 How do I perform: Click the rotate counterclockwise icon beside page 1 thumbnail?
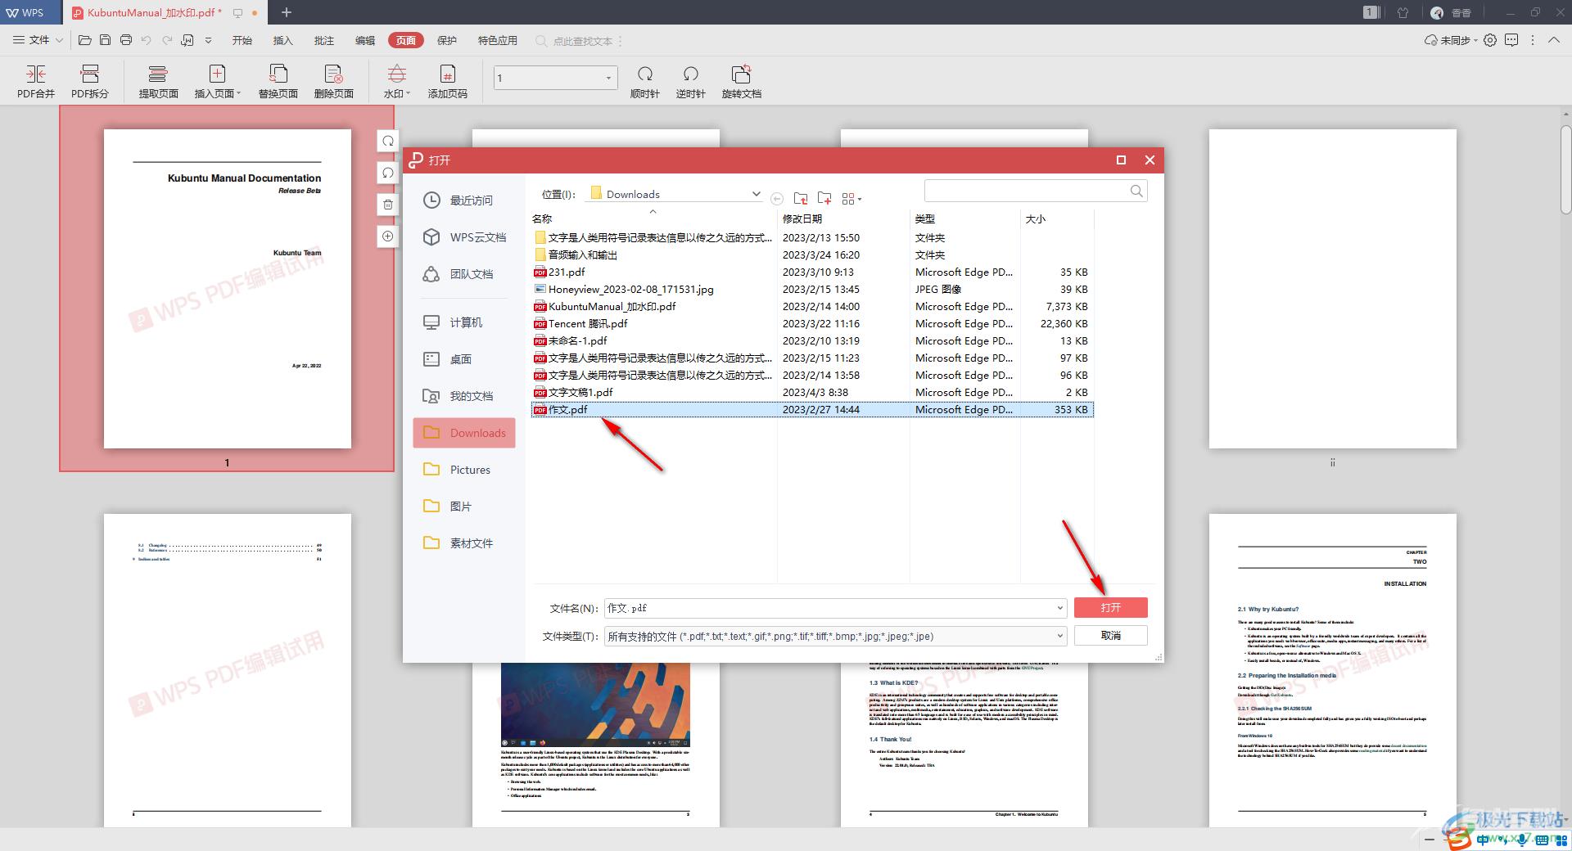pos(388,173)
